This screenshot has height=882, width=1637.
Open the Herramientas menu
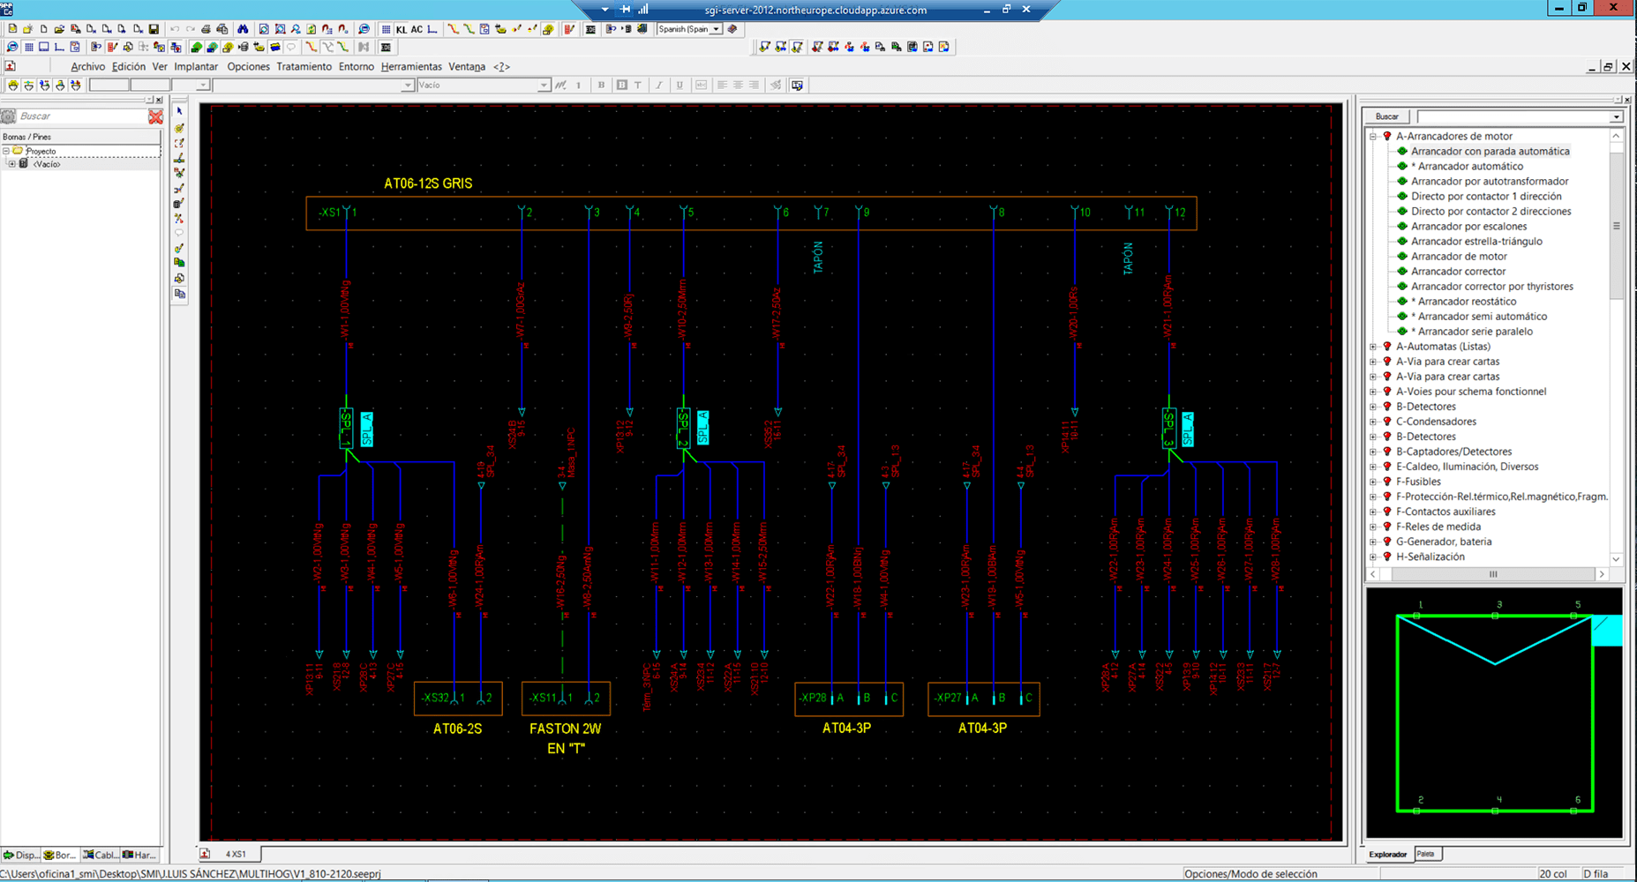click(x=411, y=66)
